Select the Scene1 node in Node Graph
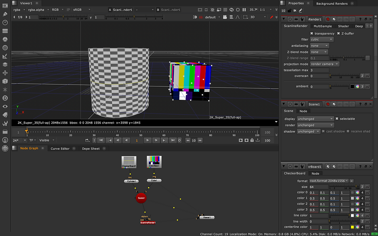Viewport: 378px width, 236px height. pyautogui.click(x=141, y=198)
